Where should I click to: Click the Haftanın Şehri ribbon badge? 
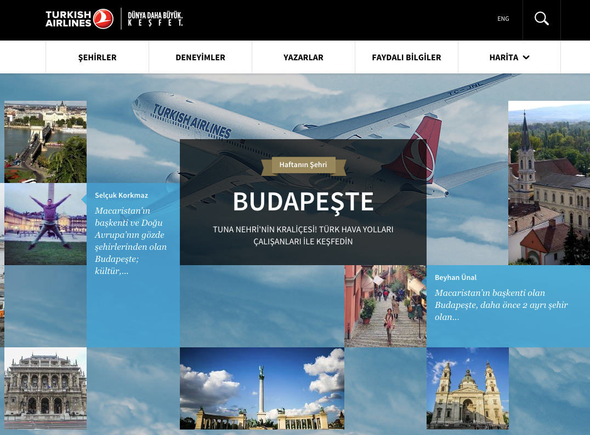[x=303, y=165]
